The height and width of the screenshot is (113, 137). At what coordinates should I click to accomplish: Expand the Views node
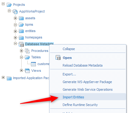(x=21, y=70)
